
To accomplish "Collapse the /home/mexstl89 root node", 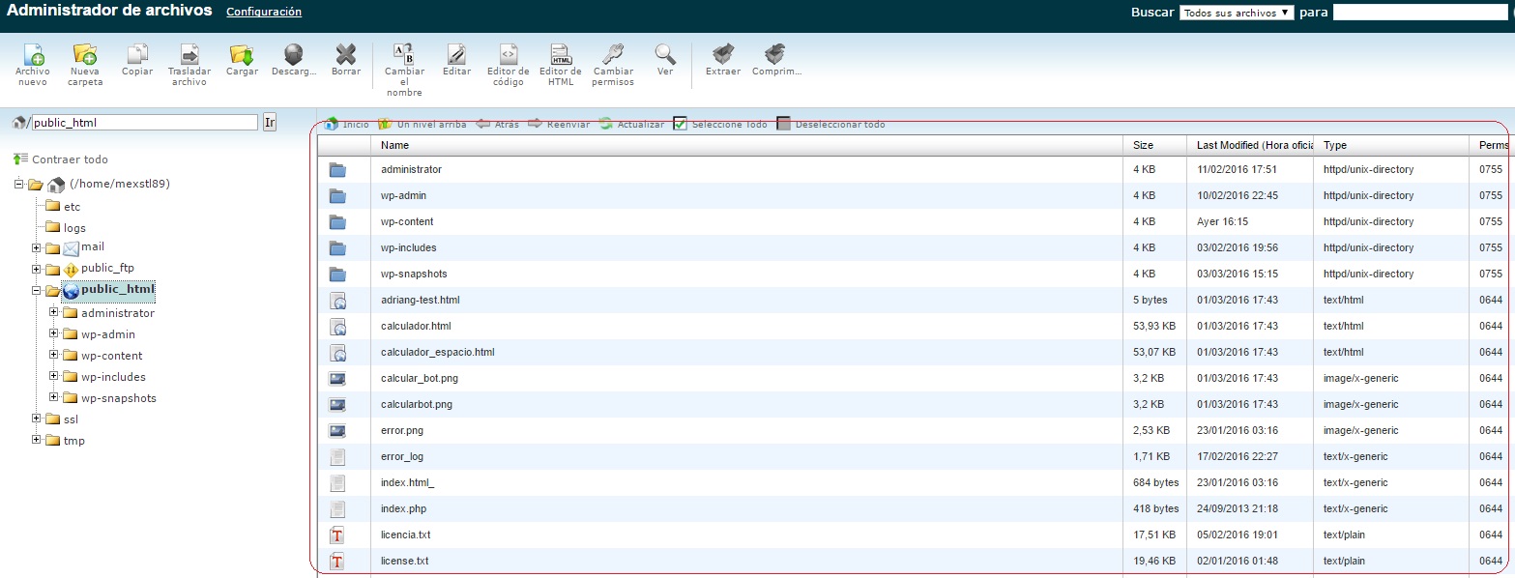I will (x=19, y=184).
